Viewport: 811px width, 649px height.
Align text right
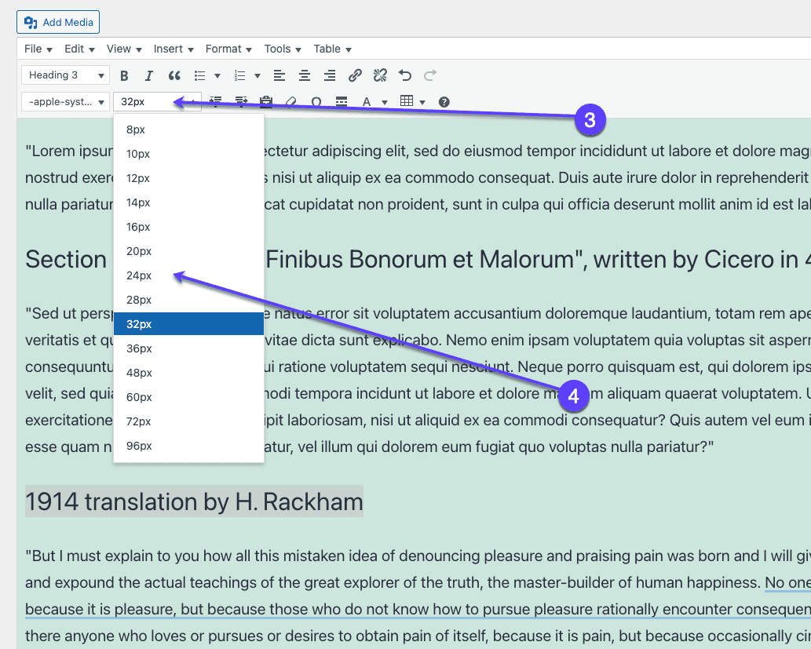click(330, 76)
